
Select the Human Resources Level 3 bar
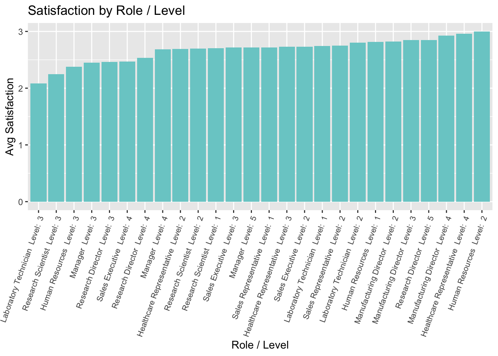pos(74,134)
